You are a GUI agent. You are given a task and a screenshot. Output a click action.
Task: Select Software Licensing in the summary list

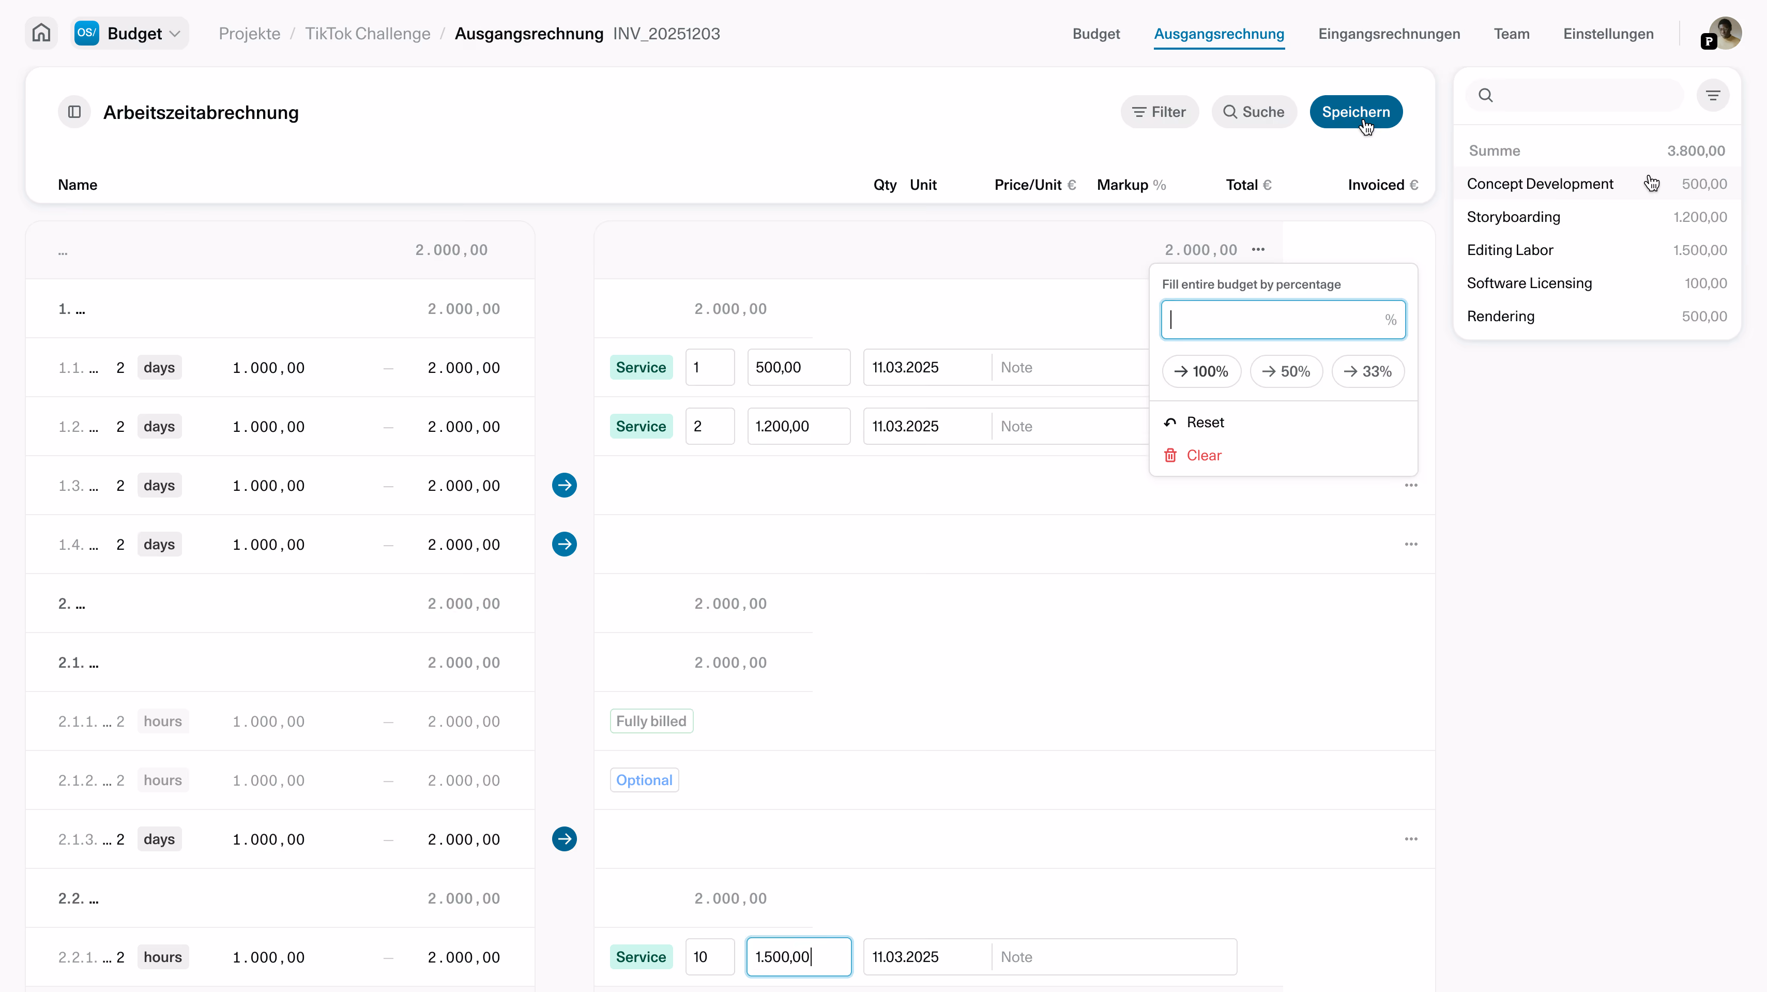1596,282
